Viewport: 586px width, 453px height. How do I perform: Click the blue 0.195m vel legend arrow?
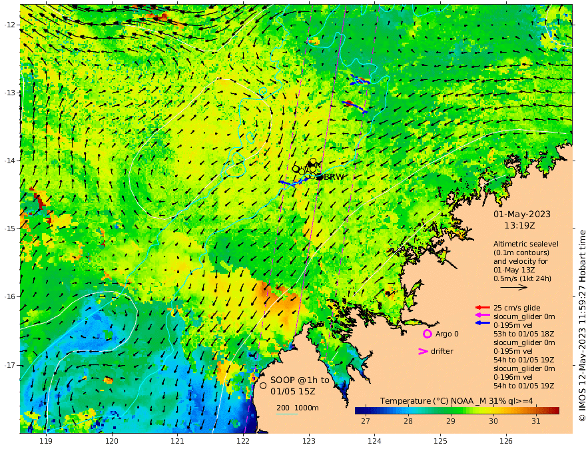pos(483,323)
